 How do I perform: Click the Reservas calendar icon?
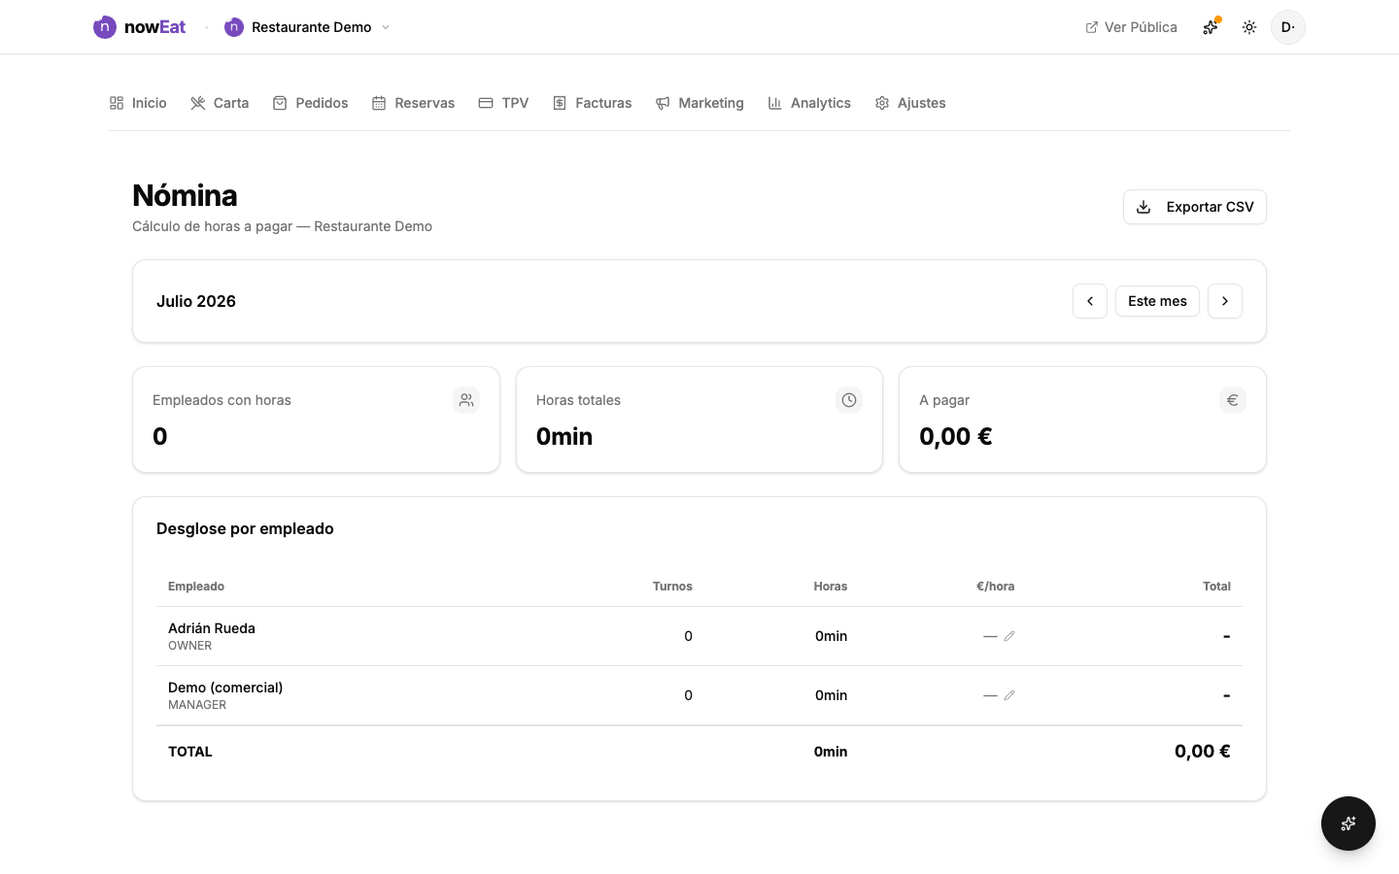[379, 103]
